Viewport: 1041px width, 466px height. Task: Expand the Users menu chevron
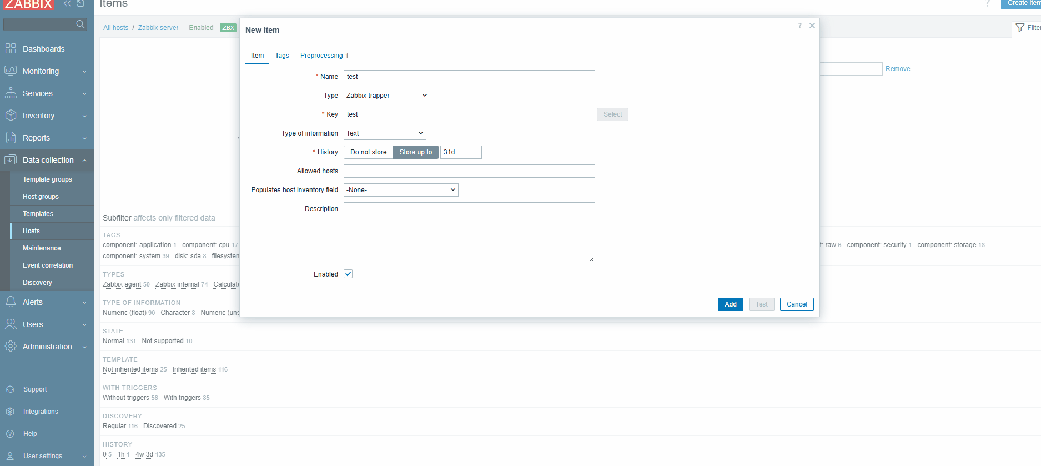pyautogui.click(x=84, y=325)
